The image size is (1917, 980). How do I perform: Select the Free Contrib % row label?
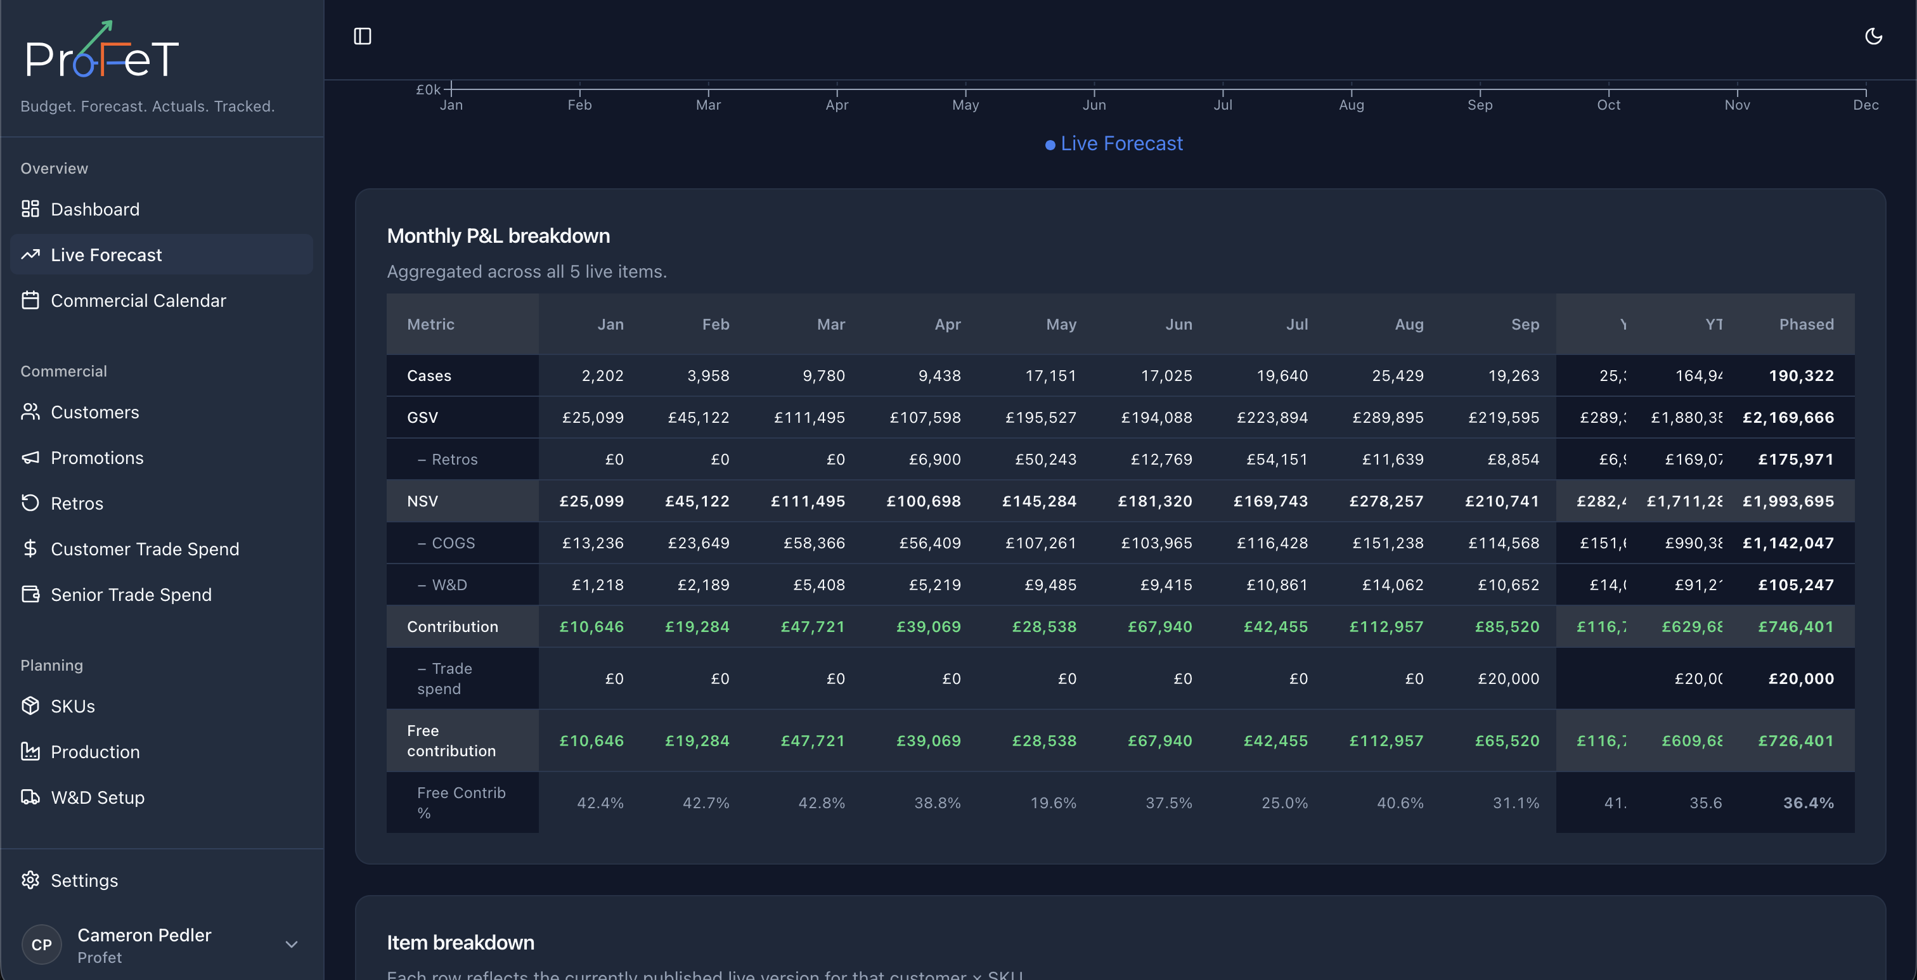[461, 802]
